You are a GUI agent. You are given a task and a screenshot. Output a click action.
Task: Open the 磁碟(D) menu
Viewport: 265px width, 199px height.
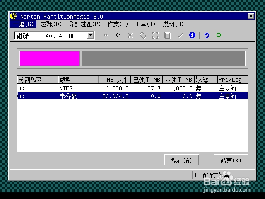(x=51, y=24)
